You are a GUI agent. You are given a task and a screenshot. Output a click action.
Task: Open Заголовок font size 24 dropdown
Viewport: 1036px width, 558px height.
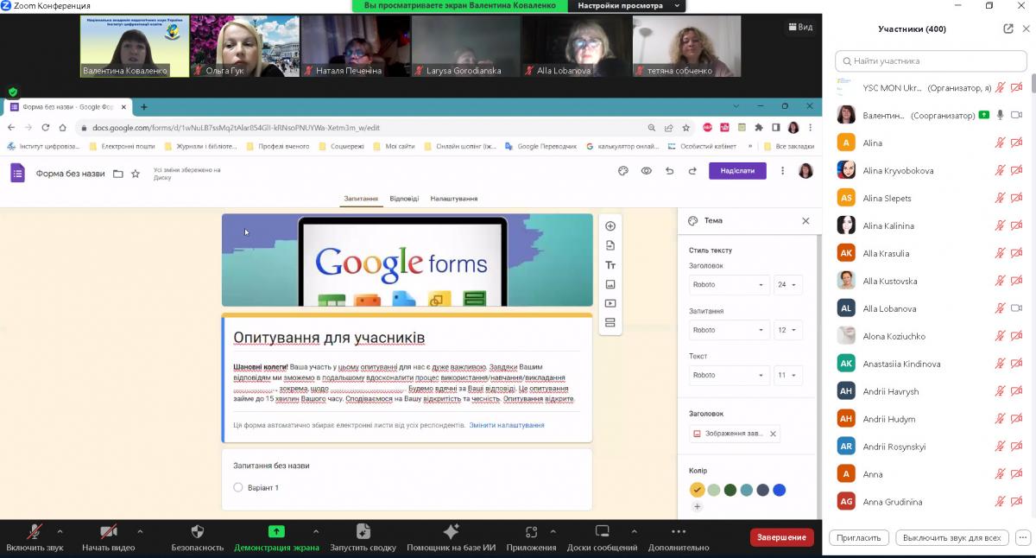tap(788, 284)
